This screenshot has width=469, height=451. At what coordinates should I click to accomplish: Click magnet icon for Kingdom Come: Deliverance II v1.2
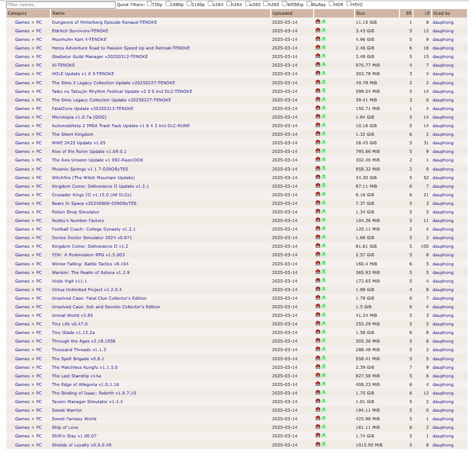[318, 246]
